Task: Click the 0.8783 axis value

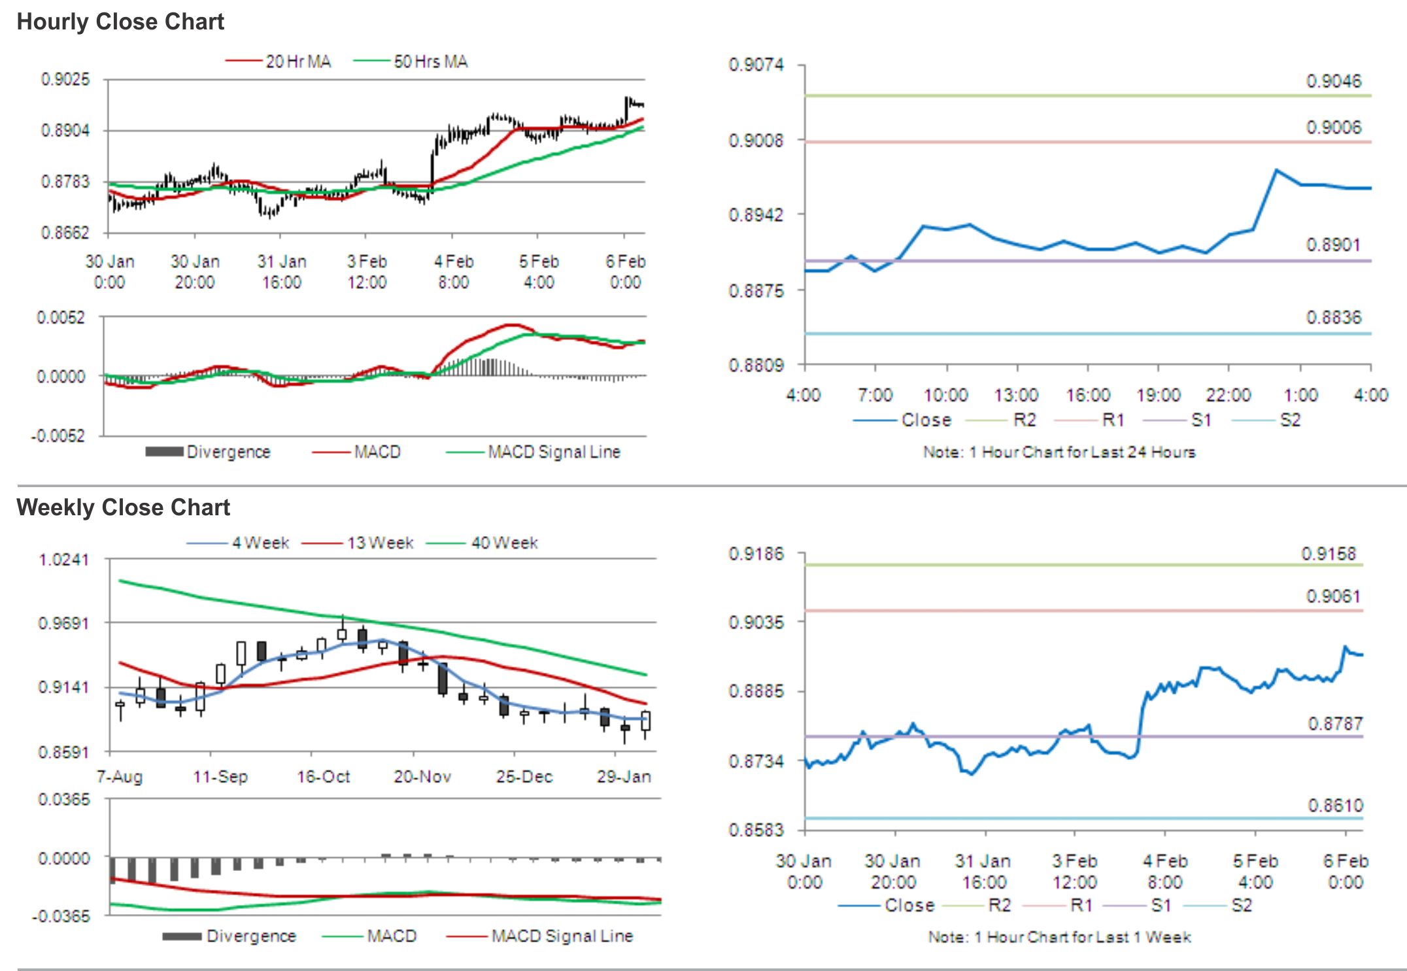Action: [x=65, y=182]
